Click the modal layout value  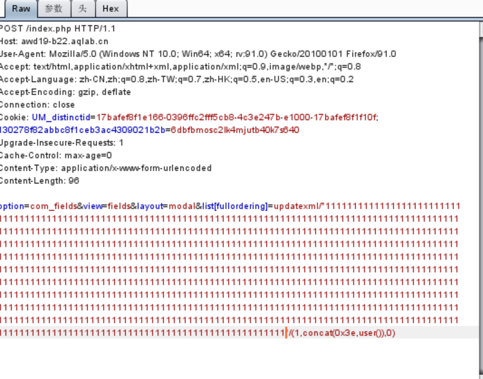coord(182,206)
